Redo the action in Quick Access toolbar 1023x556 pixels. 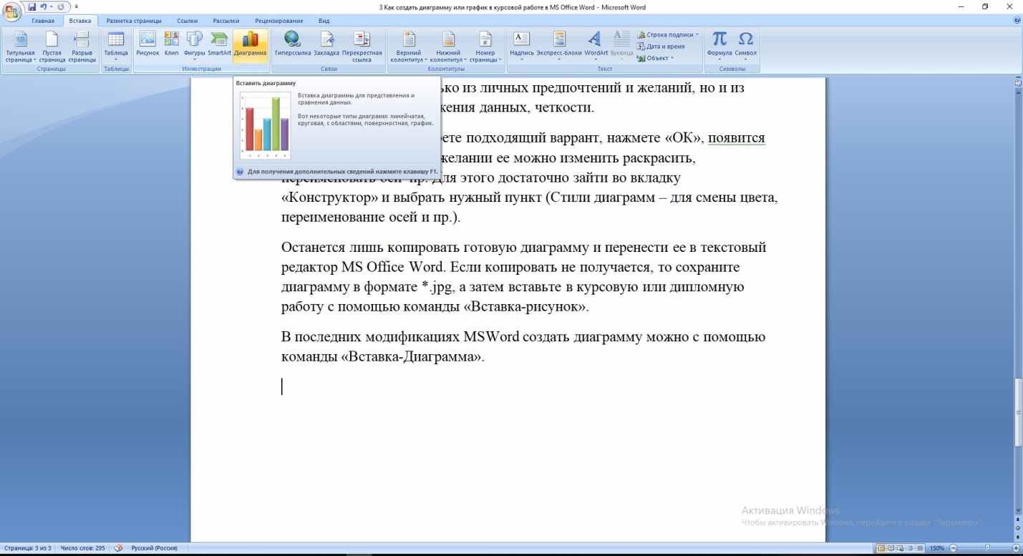(60, 7)
